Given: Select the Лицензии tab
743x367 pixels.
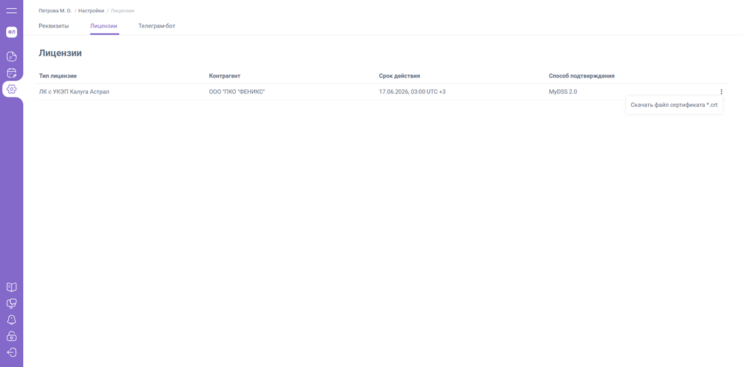Looking at the screenshot, I should click(104, 26).
